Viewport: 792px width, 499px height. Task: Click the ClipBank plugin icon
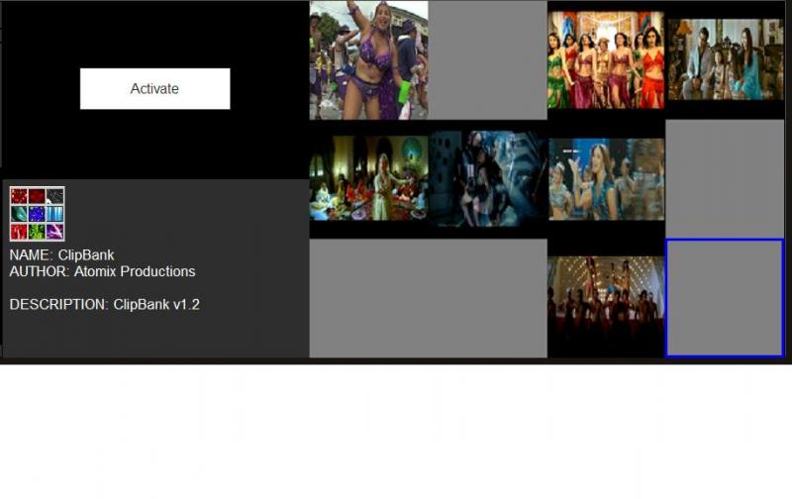pos(37,214)
